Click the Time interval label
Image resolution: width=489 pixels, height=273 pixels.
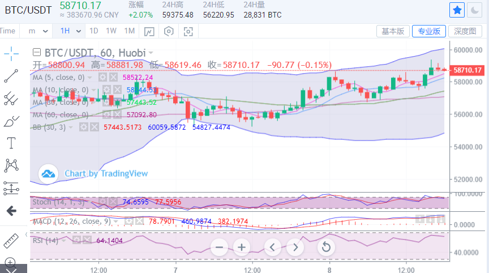(7, 31)
